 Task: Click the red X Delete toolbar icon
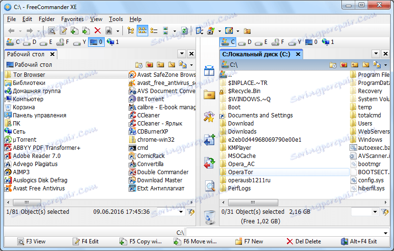coord(98,31)
